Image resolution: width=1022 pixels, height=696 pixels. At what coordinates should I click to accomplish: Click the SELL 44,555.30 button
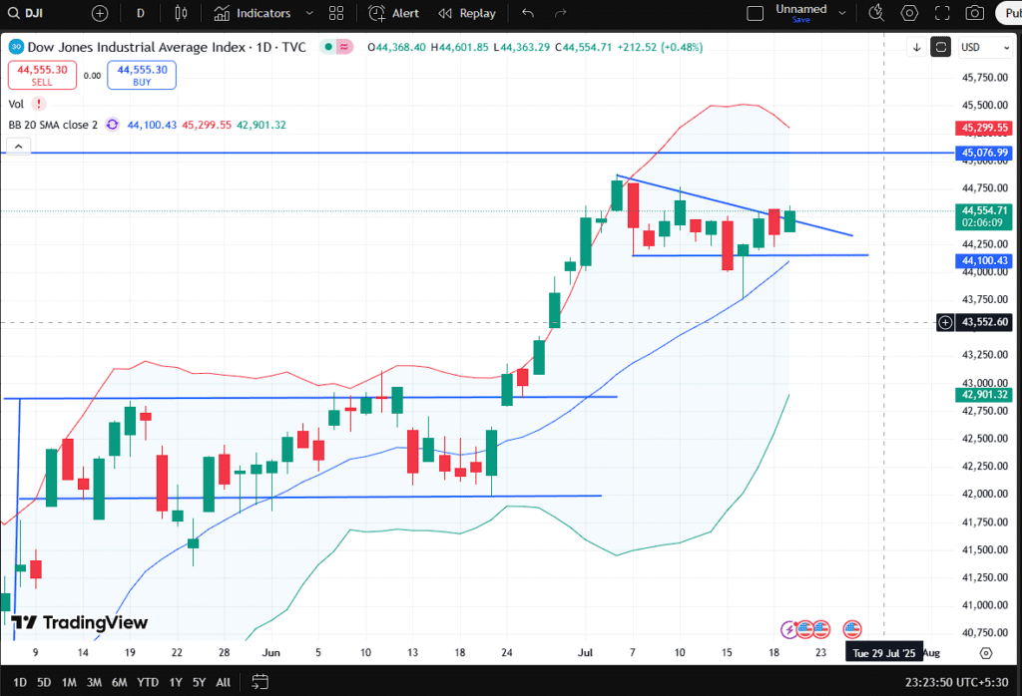pyautogui.click(x=42, y=75)
